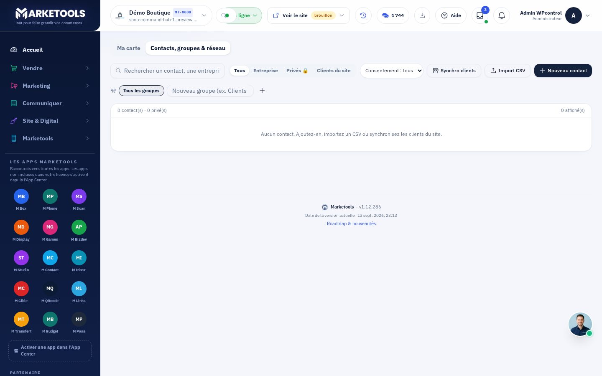Click the Nouveau contact button

(563, 71)
